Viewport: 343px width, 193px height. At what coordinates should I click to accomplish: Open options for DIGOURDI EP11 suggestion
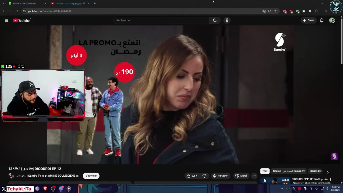click(x=331, y=180)
